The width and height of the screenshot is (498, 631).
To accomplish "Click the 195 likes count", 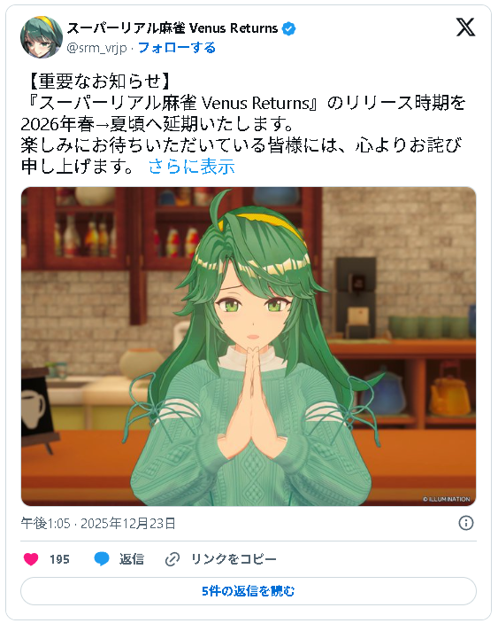I will tap(59, 559).
